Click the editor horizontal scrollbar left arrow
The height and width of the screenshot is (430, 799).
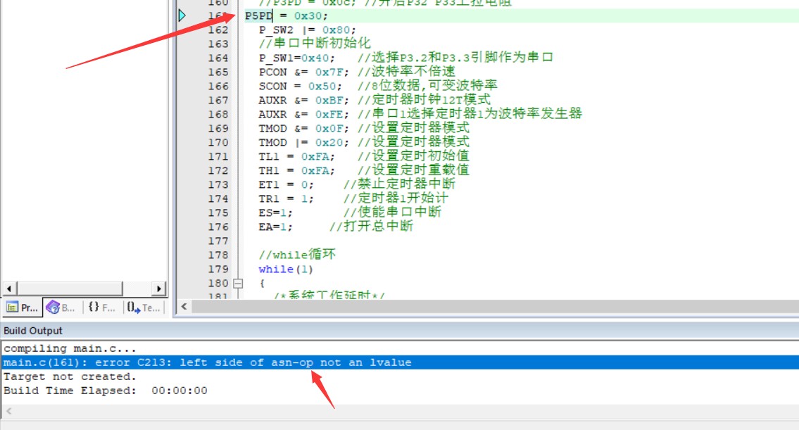point(184,306)
